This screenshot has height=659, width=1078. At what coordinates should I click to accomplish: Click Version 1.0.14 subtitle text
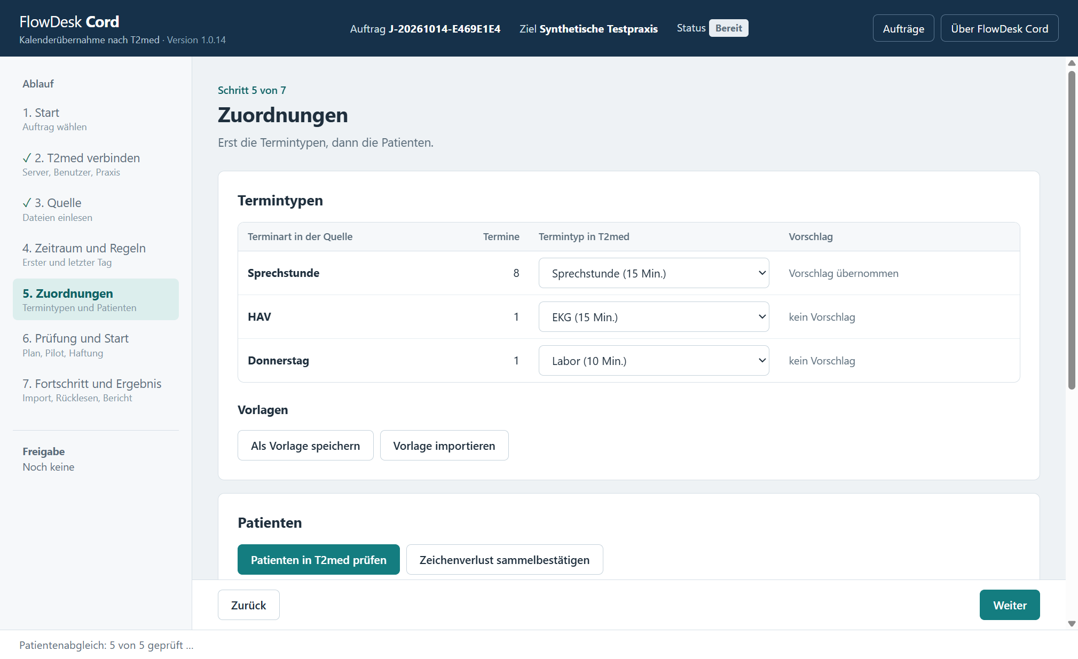click(196, 40)
